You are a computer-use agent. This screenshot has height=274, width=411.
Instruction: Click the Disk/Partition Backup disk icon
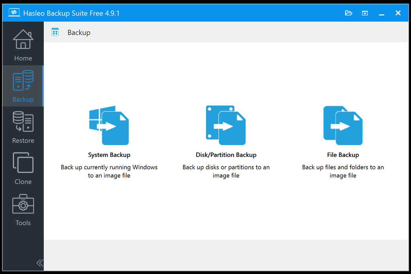pyautogui.click(x=226, y=125)
